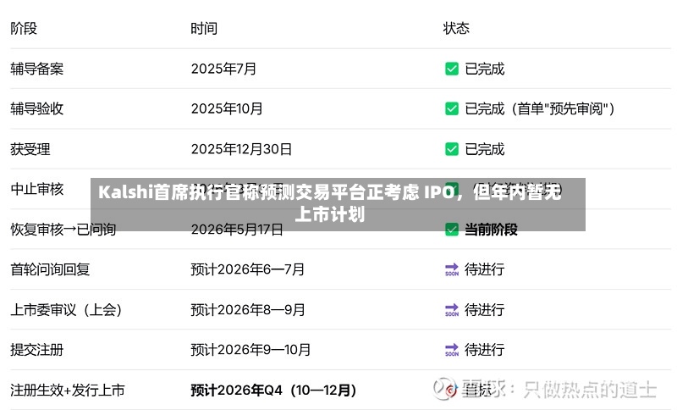Click the 已完成 status in the 辅导备案 row
Viewport: 677px width, 410px height.
click(x=484, y=69)
